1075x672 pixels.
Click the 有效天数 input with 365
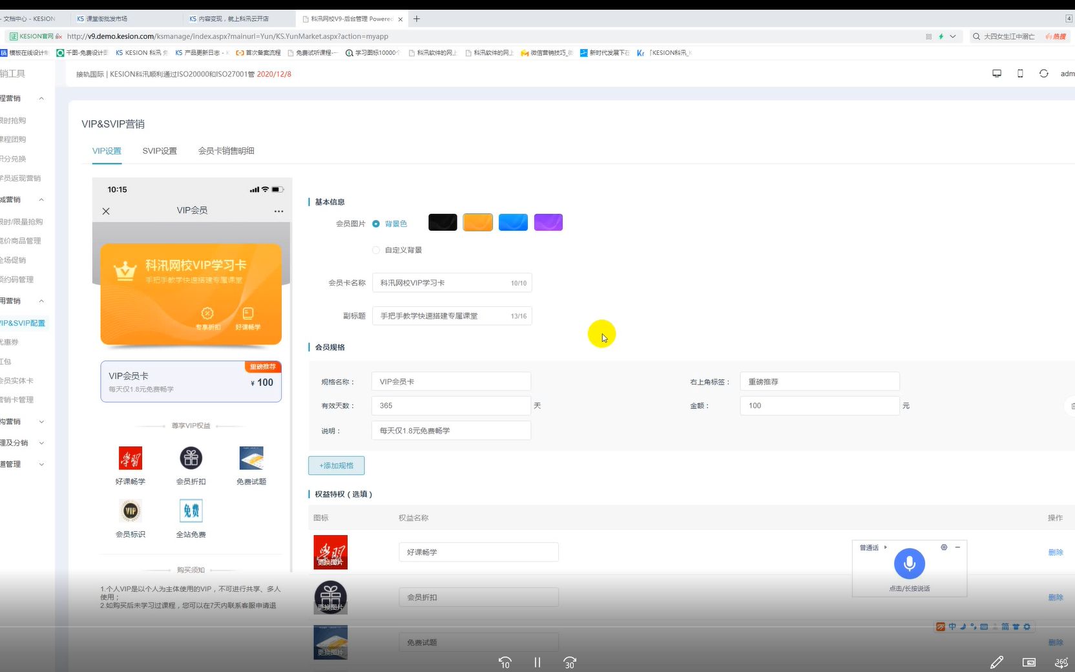[x=451, y=406]
